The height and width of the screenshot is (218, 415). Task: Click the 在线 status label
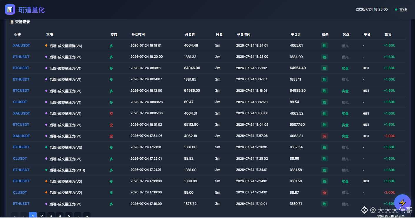coord(403,10)
